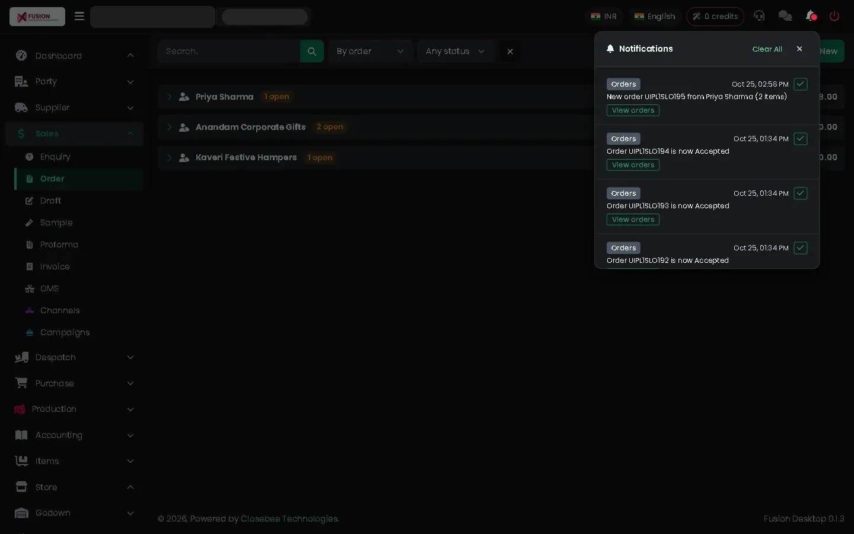The width and height of the screenshot is (854, 534).
Task: Open the Invoice sidebar item
Action: pos(79,266)
